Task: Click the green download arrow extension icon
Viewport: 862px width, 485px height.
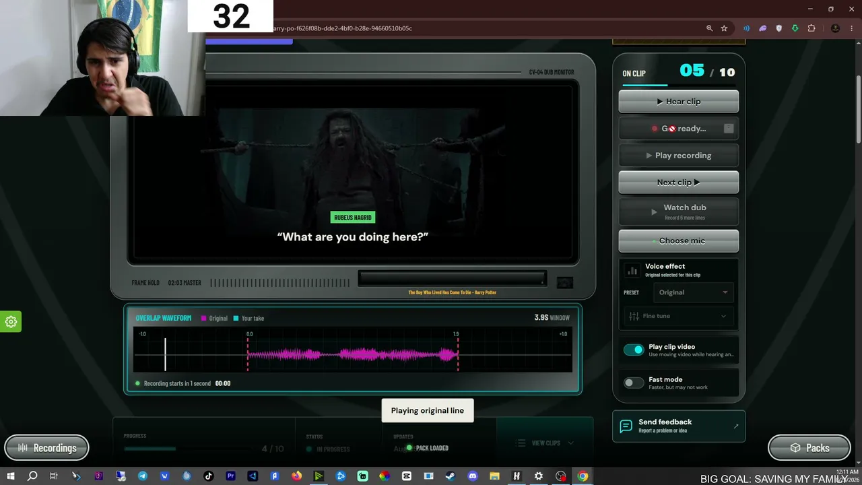Action: (795, 28)
